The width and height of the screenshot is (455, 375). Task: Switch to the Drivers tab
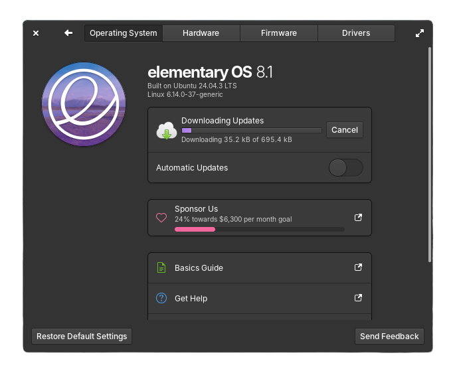click(356, 33)
